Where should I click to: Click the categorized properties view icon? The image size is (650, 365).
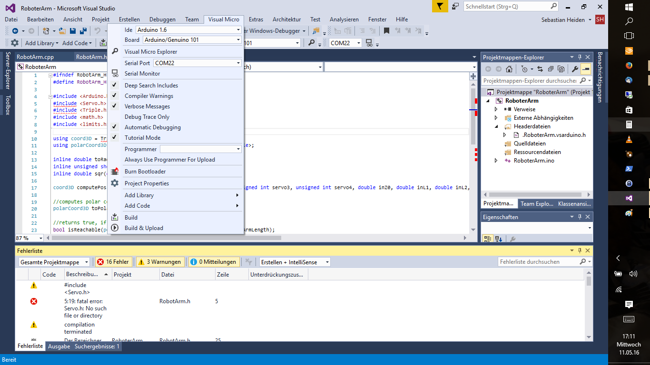point(488,239)
